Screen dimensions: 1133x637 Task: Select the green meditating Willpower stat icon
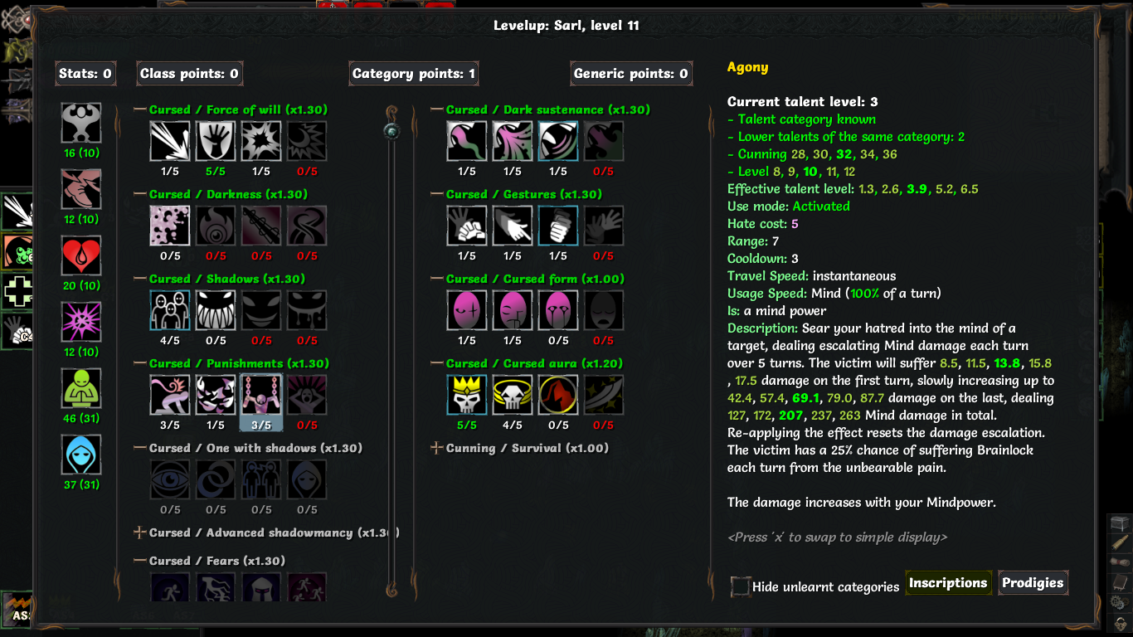click(x=81, y=389)
